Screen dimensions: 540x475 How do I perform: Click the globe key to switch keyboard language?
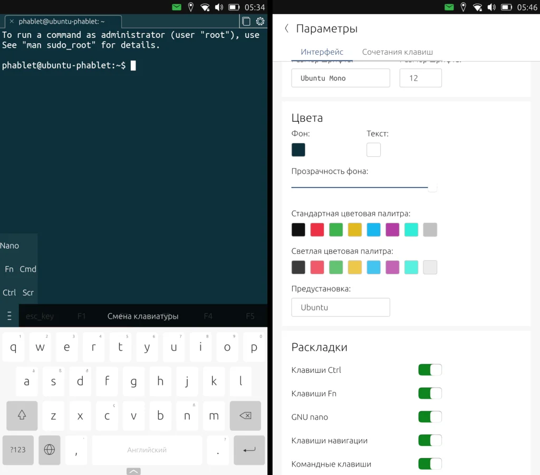(x=49, y=450)
